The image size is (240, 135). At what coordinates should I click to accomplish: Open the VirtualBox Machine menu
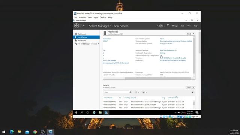82,18
